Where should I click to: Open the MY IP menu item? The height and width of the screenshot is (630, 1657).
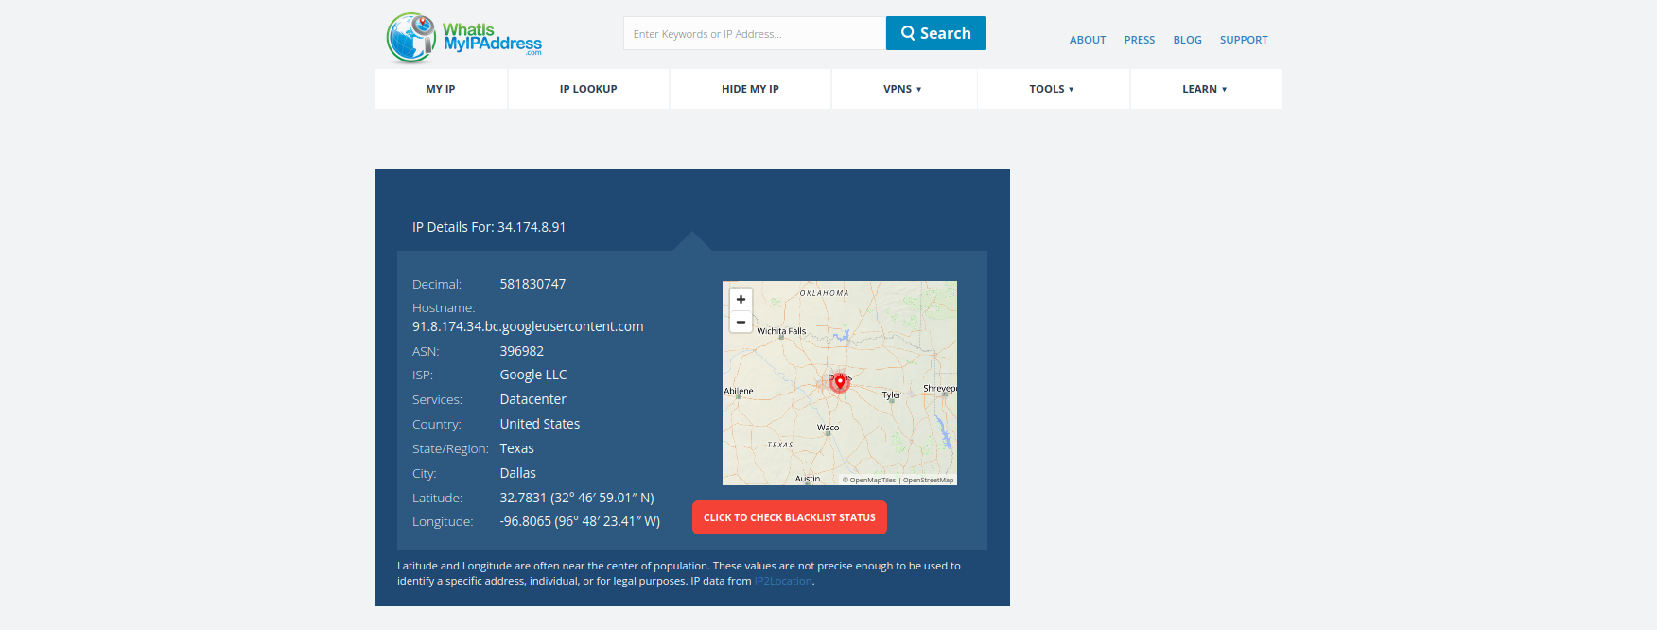coord(441,89)
